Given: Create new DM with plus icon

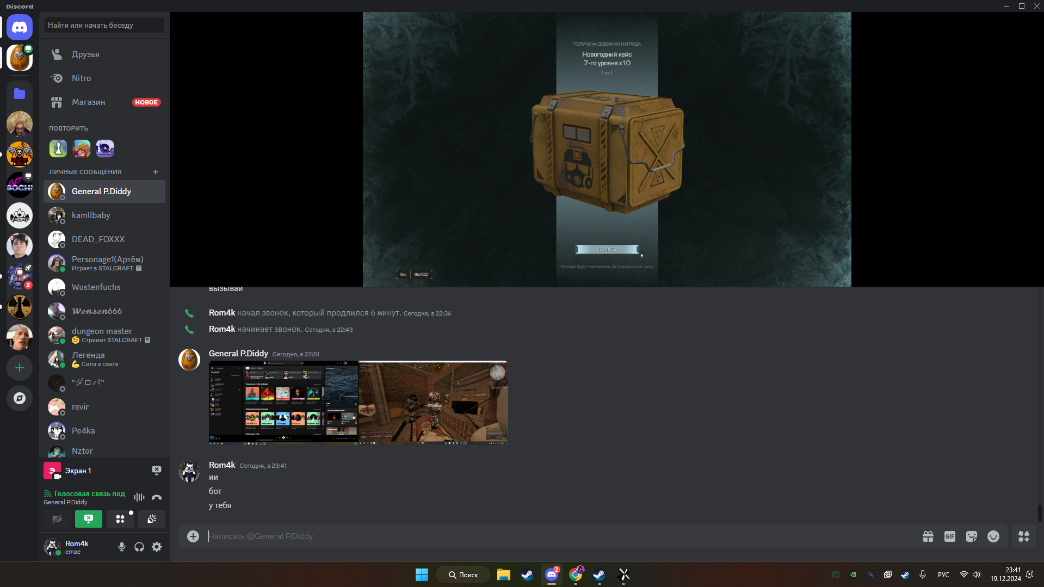Looking at the screenshot, I should tap(156, 172).
